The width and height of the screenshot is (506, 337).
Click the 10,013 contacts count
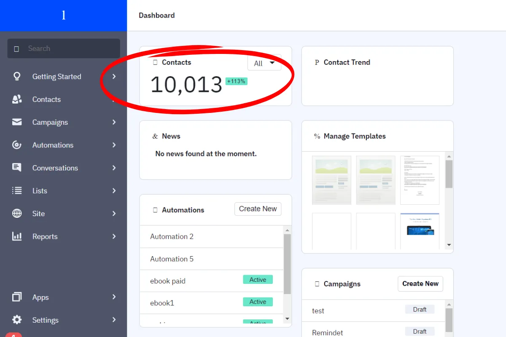coord(186,85)
